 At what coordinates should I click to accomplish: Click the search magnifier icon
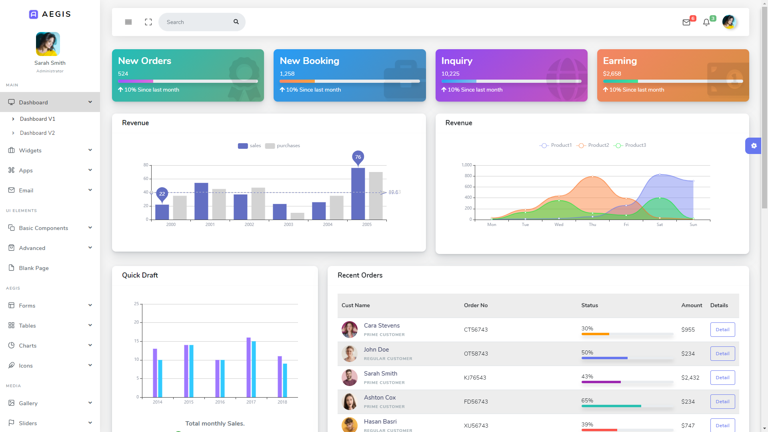236,22
